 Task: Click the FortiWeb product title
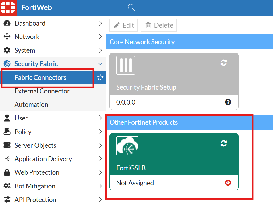click(x=36, y=7)
